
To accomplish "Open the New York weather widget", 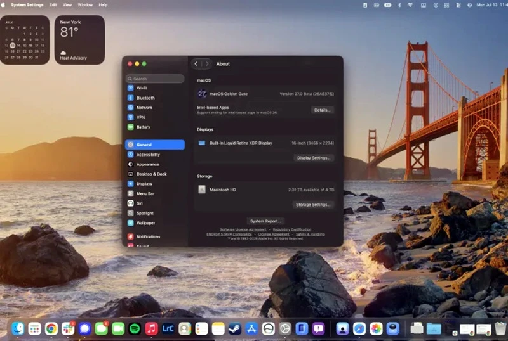I will click(80, 40).
